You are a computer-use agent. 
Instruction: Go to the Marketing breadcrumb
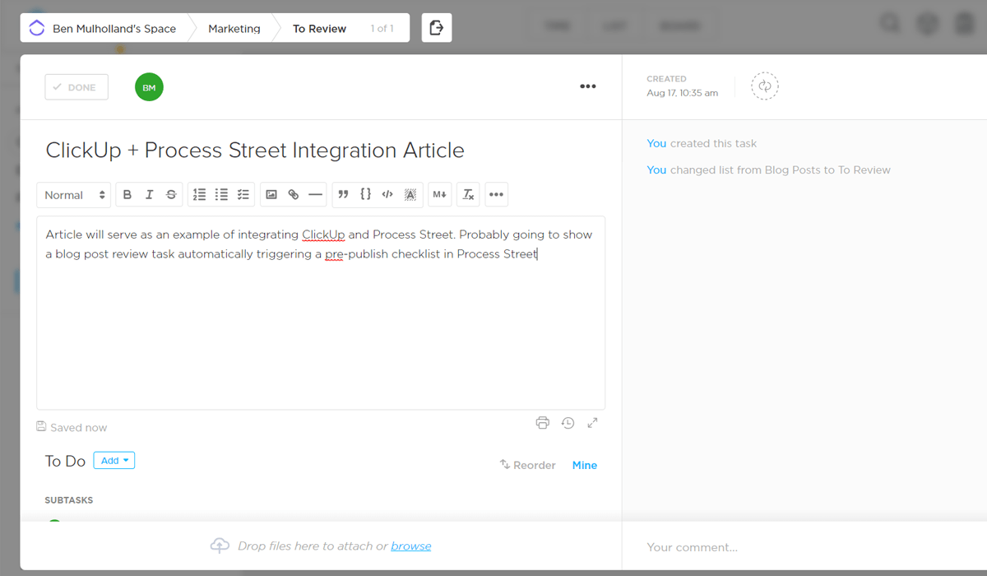tap(234, 28)
